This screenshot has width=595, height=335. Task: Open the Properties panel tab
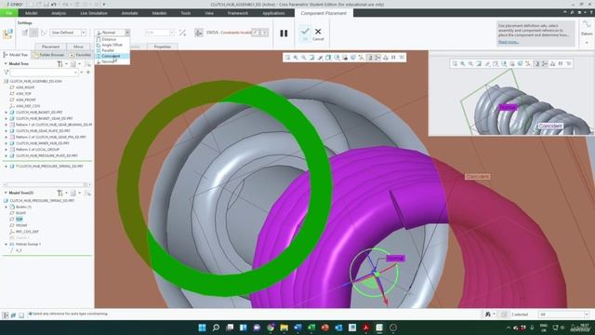click(x=163, y=47)
